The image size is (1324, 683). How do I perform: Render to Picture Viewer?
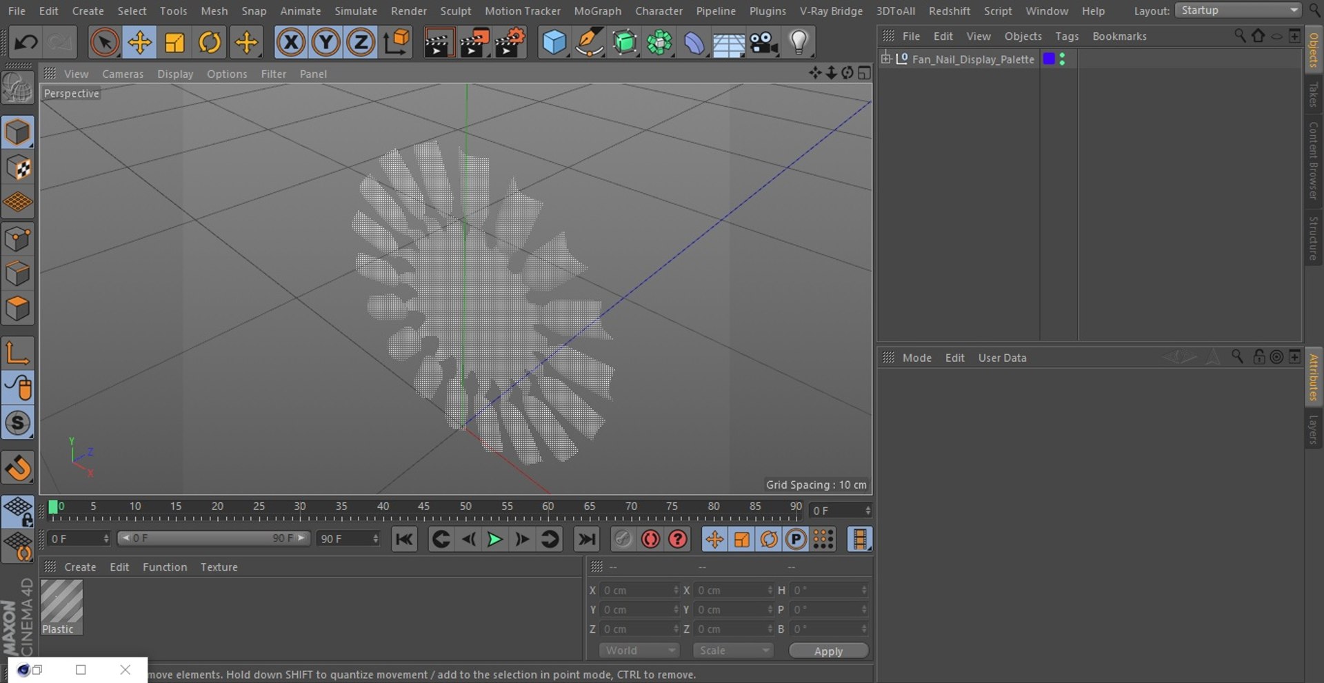(x=474, y=43)
